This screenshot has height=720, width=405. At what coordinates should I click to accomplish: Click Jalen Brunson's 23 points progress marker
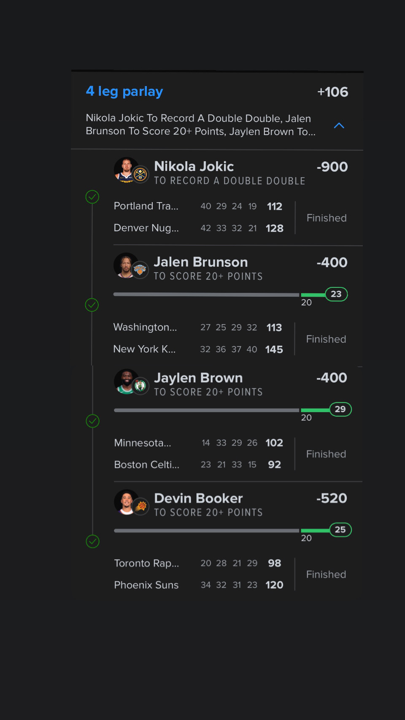click(x=336, y=294)
